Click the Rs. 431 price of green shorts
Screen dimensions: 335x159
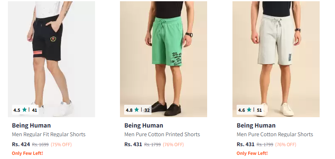[x=133, y=144]
